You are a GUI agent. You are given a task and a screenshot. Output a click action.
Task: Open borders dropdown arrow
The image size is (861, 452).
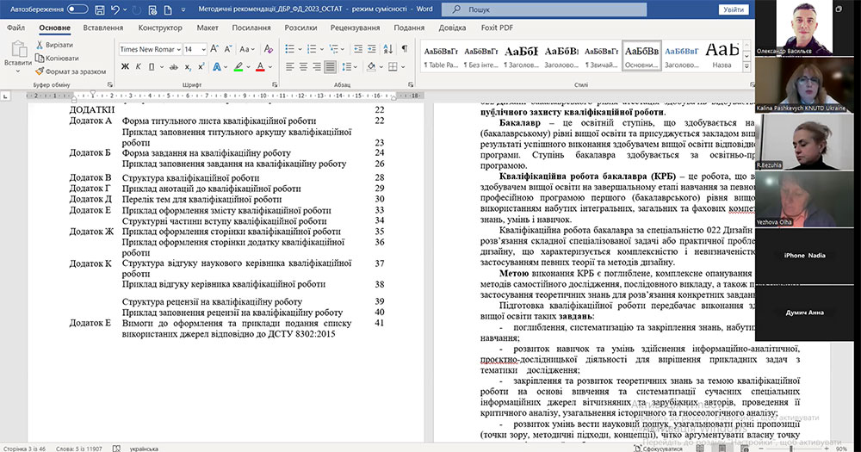pyautogui.click(x=403, y=67)
